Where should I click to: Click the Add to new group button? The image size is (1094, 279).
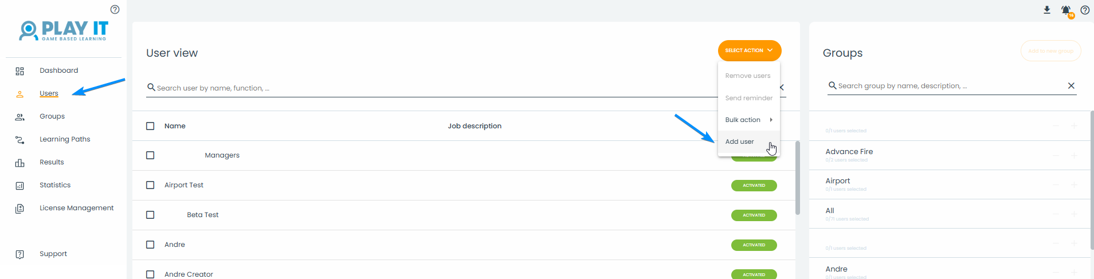click(x=1050, y=51)
